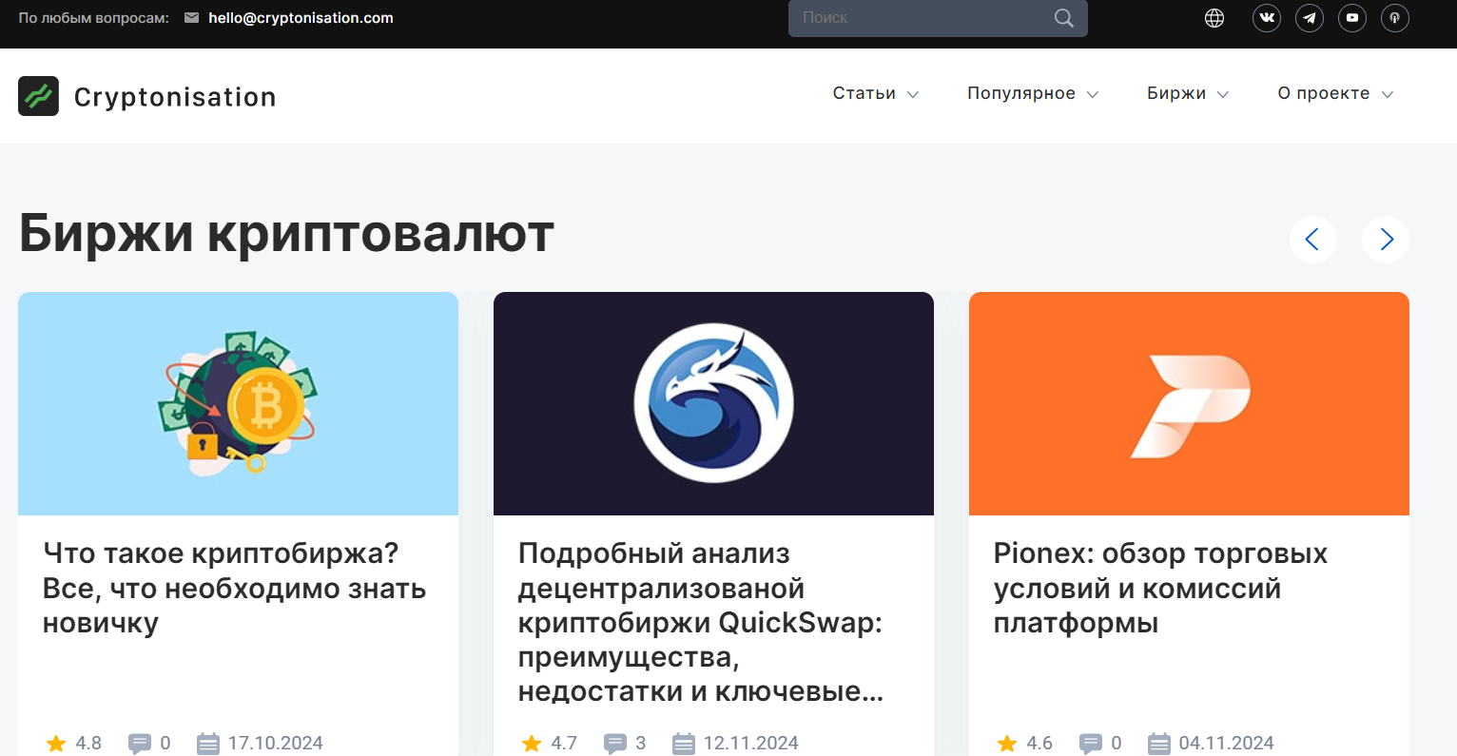Image resolution: width=1457 pixels, height=756 pixels.
Task: Click the star rating icon beside 4.7
Action: (x=532, y=744)
